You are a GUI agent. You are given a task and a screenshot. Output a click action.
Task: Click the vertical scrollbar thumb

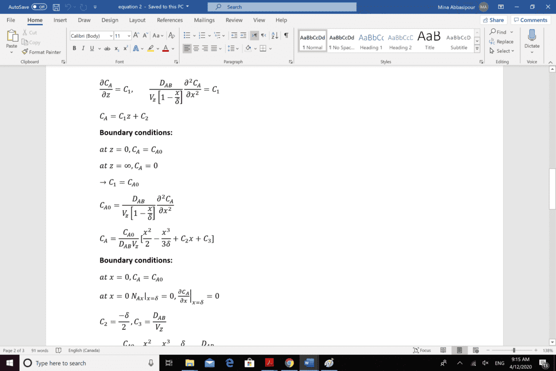(x=553, y=190)
